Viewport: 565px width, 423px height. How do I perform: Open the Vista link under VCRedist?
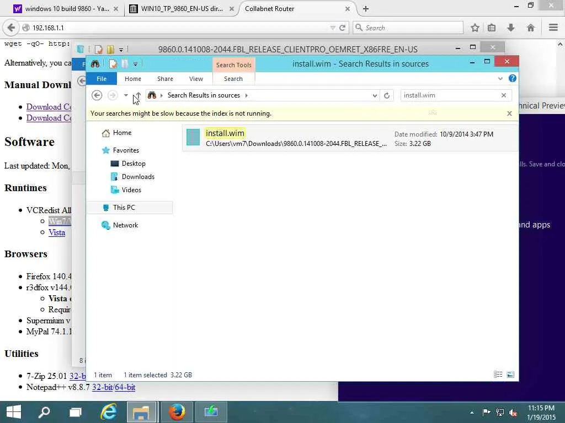(57, 232)
